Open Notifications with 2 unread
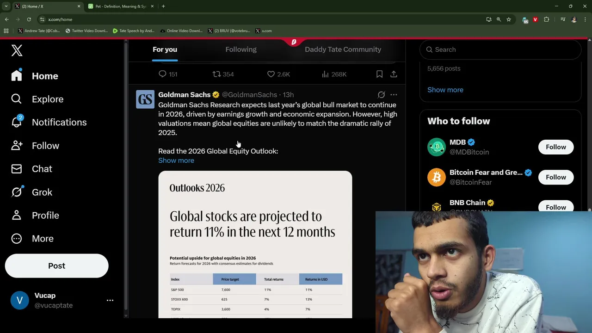Viewport: 592px width, 333px height. [x=49, y=122]
